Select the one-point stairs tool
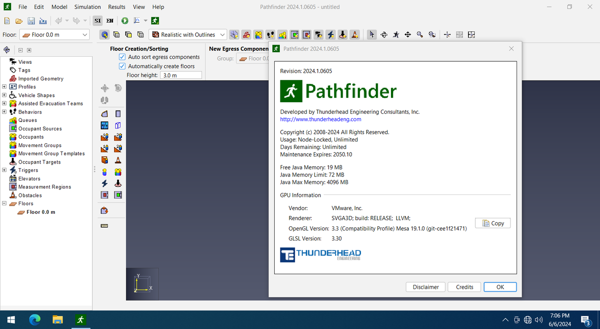The image size is (600, 329). [105, 137]
